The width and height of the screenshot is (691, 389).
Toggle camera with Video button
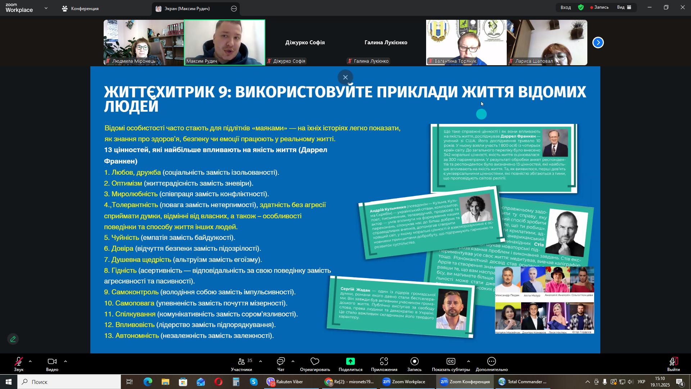tap(52, 362)
